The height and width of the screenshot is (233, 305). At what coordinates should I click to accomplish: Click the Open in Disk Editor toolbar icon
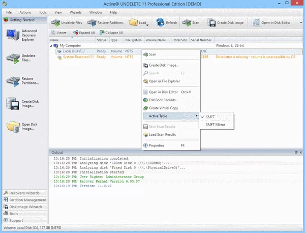tap(256, 22)
